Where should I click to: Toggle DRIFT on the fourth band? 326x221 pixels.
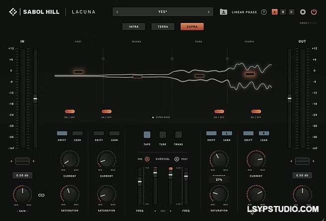[x=248, y=133]
